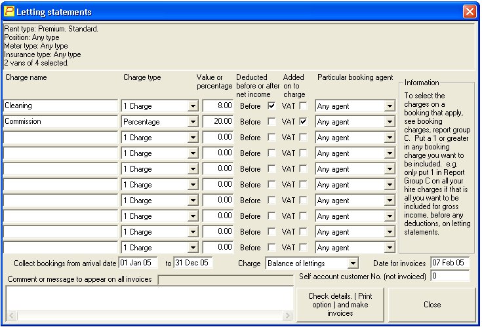Click the Date for invoices field 07 Feb 05

click(x=450, y=263)
